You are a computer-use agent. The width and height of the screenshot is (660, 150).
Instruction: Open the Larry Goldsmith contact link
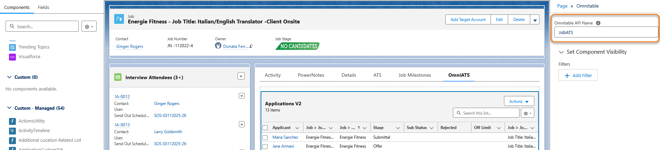point(168,132)
